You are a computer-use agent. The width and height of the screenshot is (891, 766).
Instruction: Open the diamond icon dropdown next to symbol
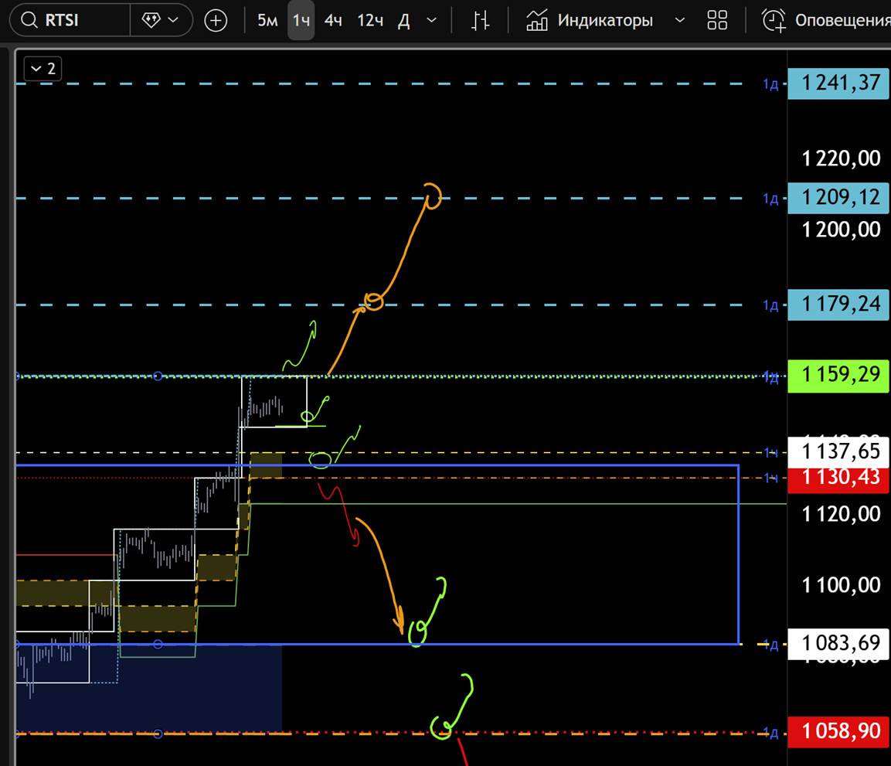pos(161,21)
